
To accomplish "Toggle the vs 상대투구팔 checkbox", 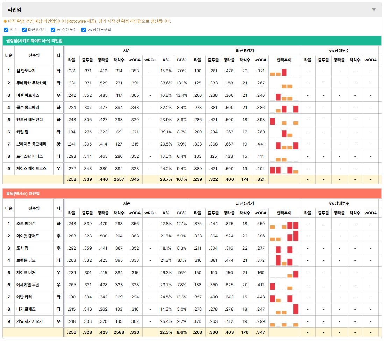I will [84, 30].
